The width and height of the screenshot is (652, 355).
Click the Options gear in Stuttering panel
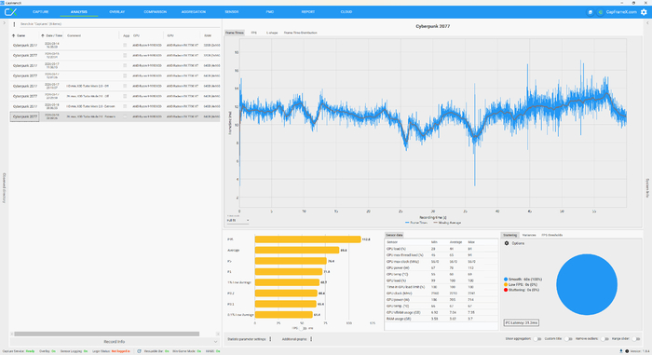[x=507, y=243]
